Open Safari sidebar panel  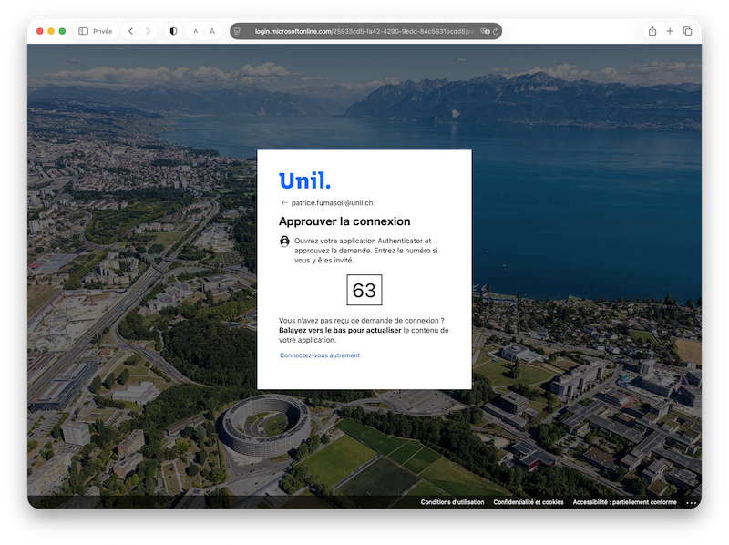click(83, 31)
